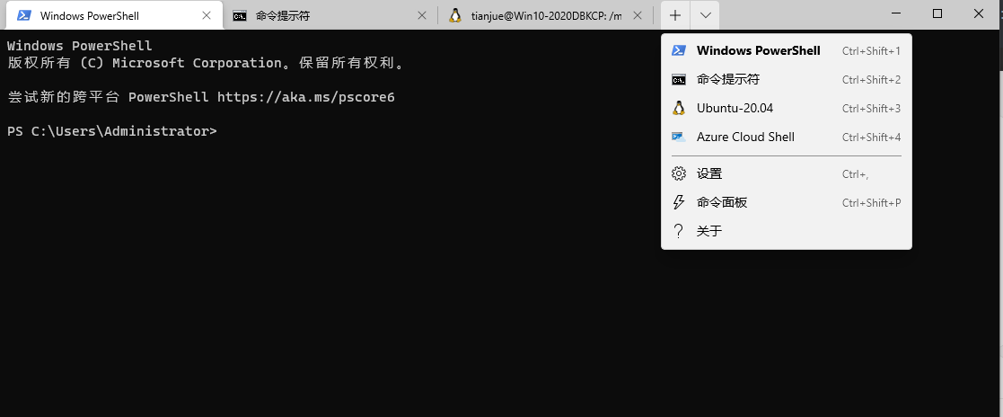Click the Microsoft Corporation copyright line
The width and height of the screenshot is (1003, 417).
tap(206, 63)
